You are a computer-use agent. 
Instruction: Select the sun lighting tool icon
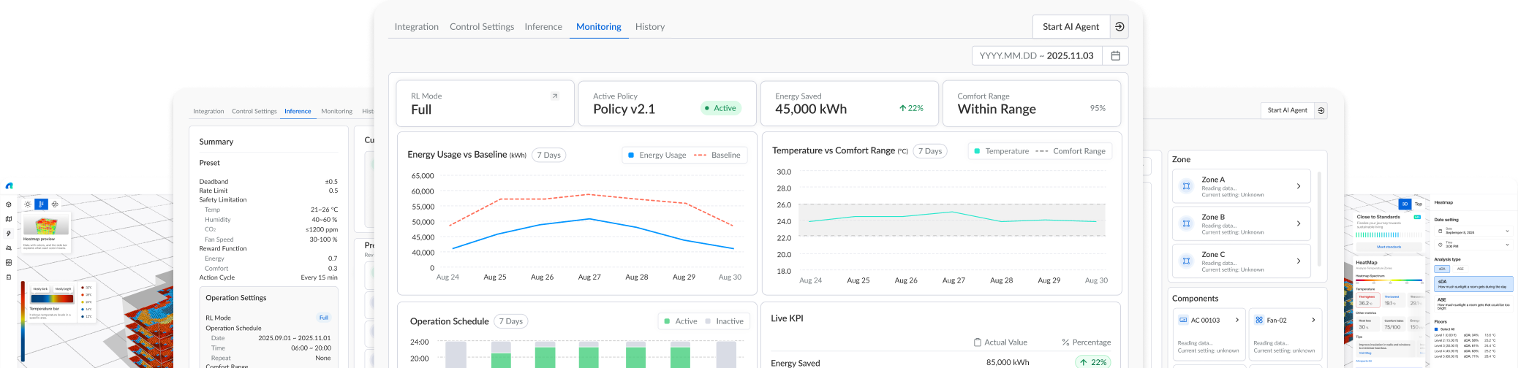pos(28,204)
